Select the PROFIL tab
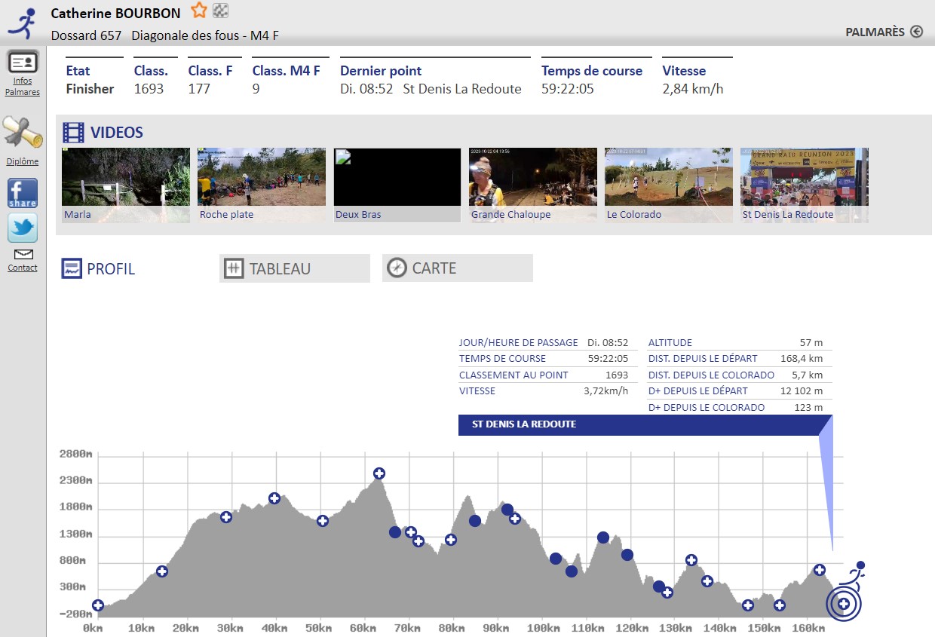This screenshot has height=637, width=935. 99,268
